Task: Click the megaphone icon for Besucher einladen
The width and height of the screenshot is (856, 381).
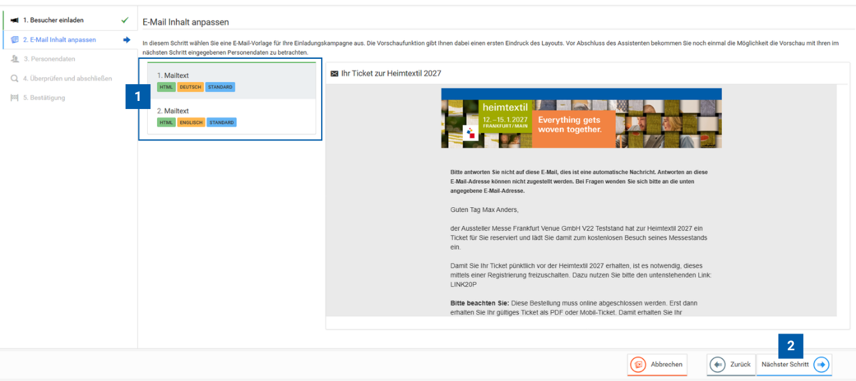Action: coord(15,20)
